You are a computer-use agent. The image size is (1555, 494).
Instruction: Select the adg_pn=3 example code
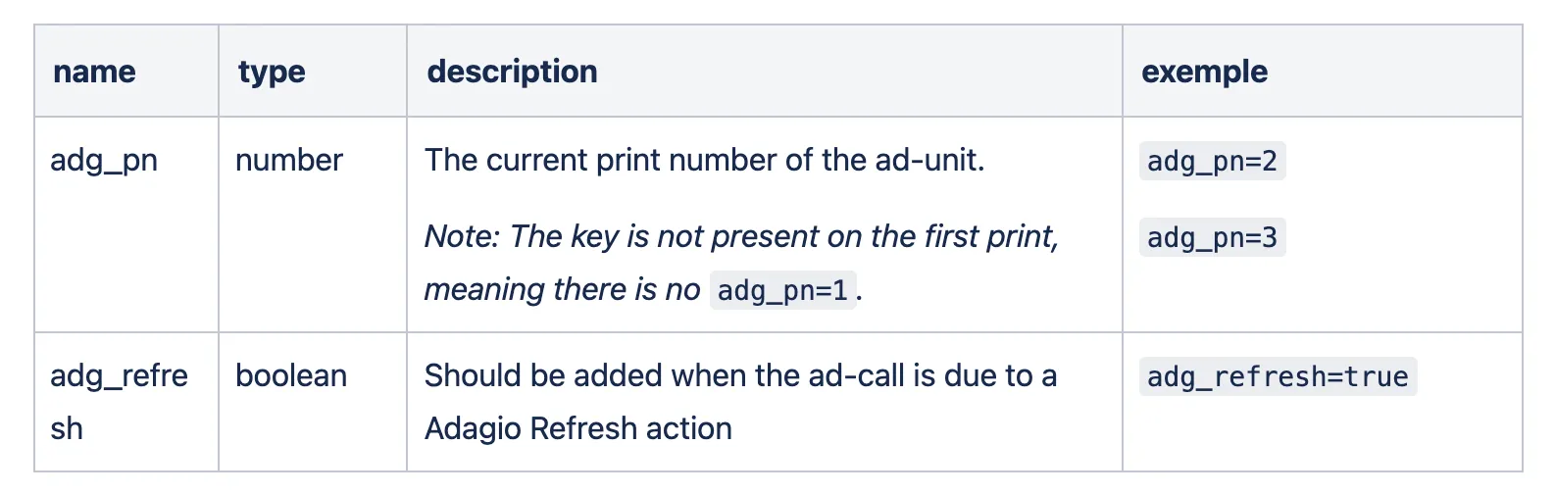pyautogui.click(x=1212, y=238)
